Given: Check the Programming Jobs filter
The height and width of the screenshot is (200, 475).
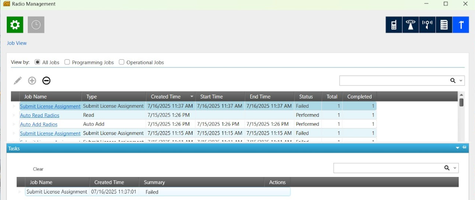Looking at the screenshot, I should 67,62.
